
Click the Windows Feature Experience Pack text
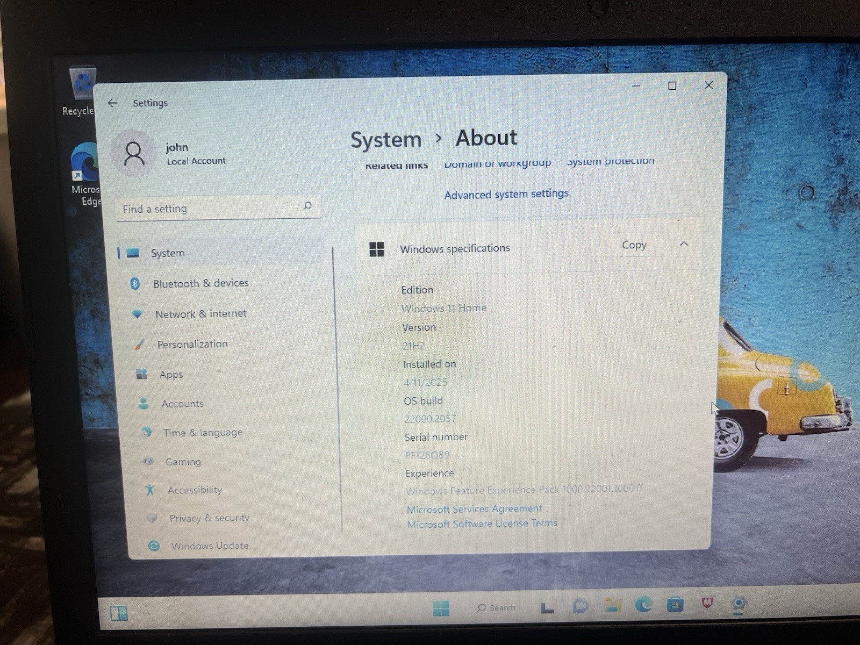tap(524, 490)
